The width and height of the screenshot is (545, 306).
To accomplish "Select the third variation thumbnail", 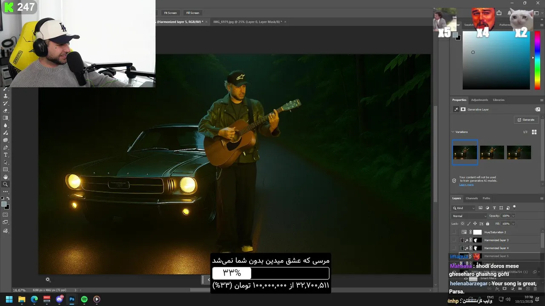I will [519, 153].
